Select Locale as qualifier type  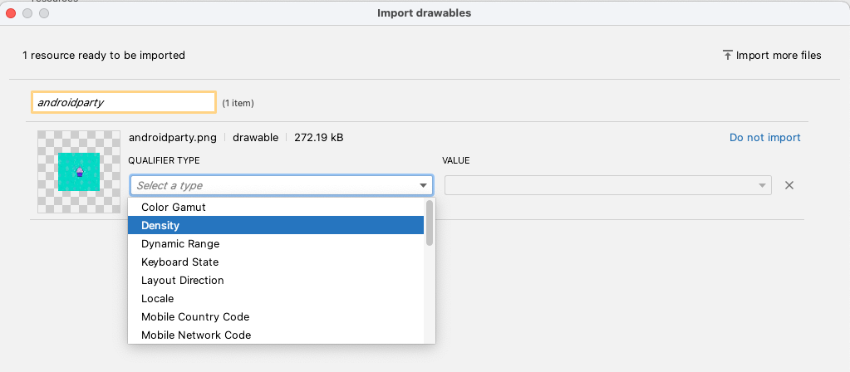pos(157,299)
